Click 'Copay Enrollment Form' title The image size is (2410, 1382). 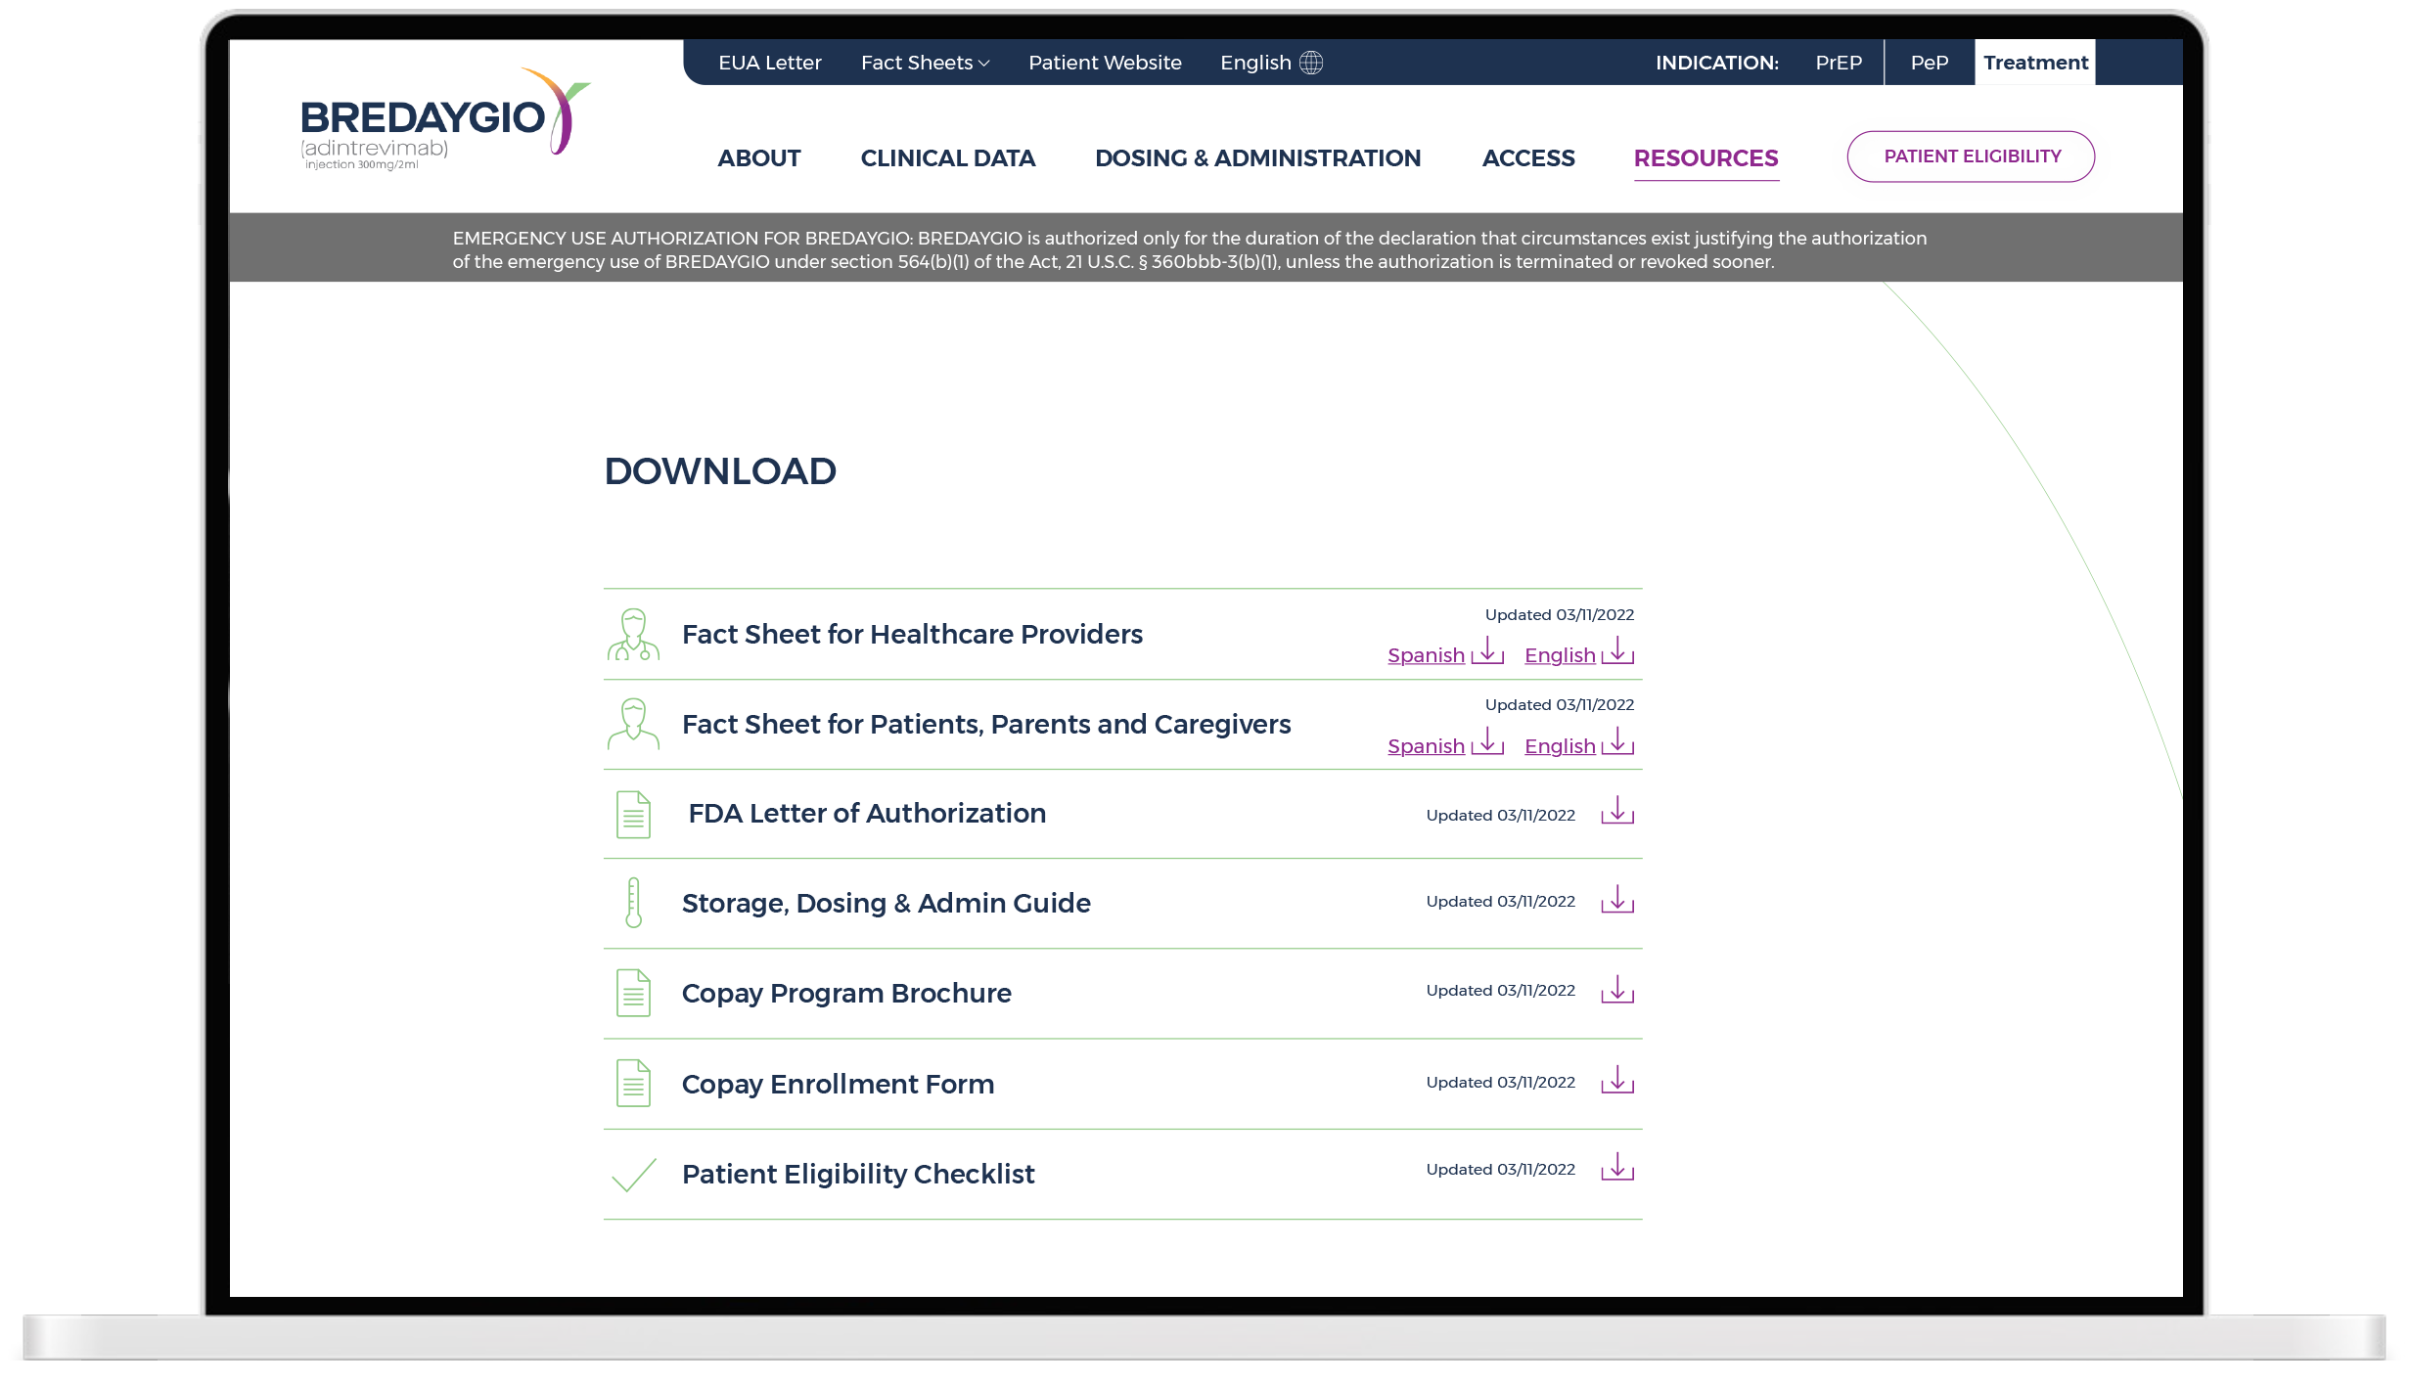coord(838,1085)
